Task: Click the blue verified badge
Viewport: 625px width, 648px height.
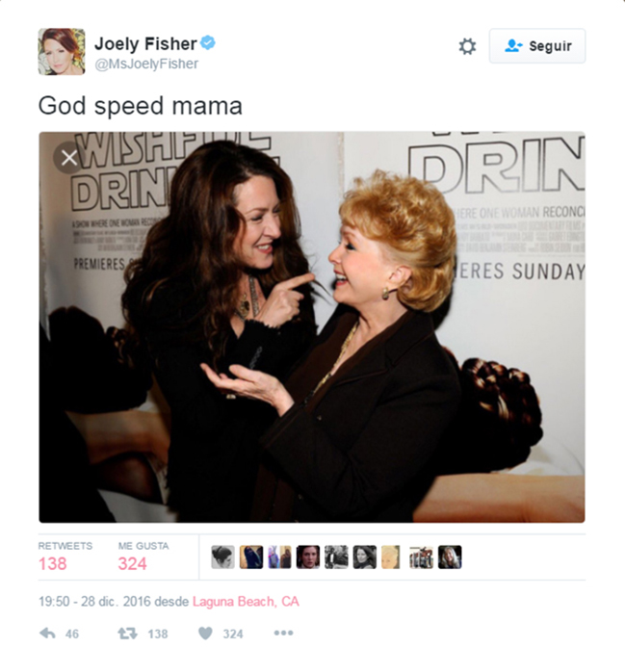Action: [208, 42]
